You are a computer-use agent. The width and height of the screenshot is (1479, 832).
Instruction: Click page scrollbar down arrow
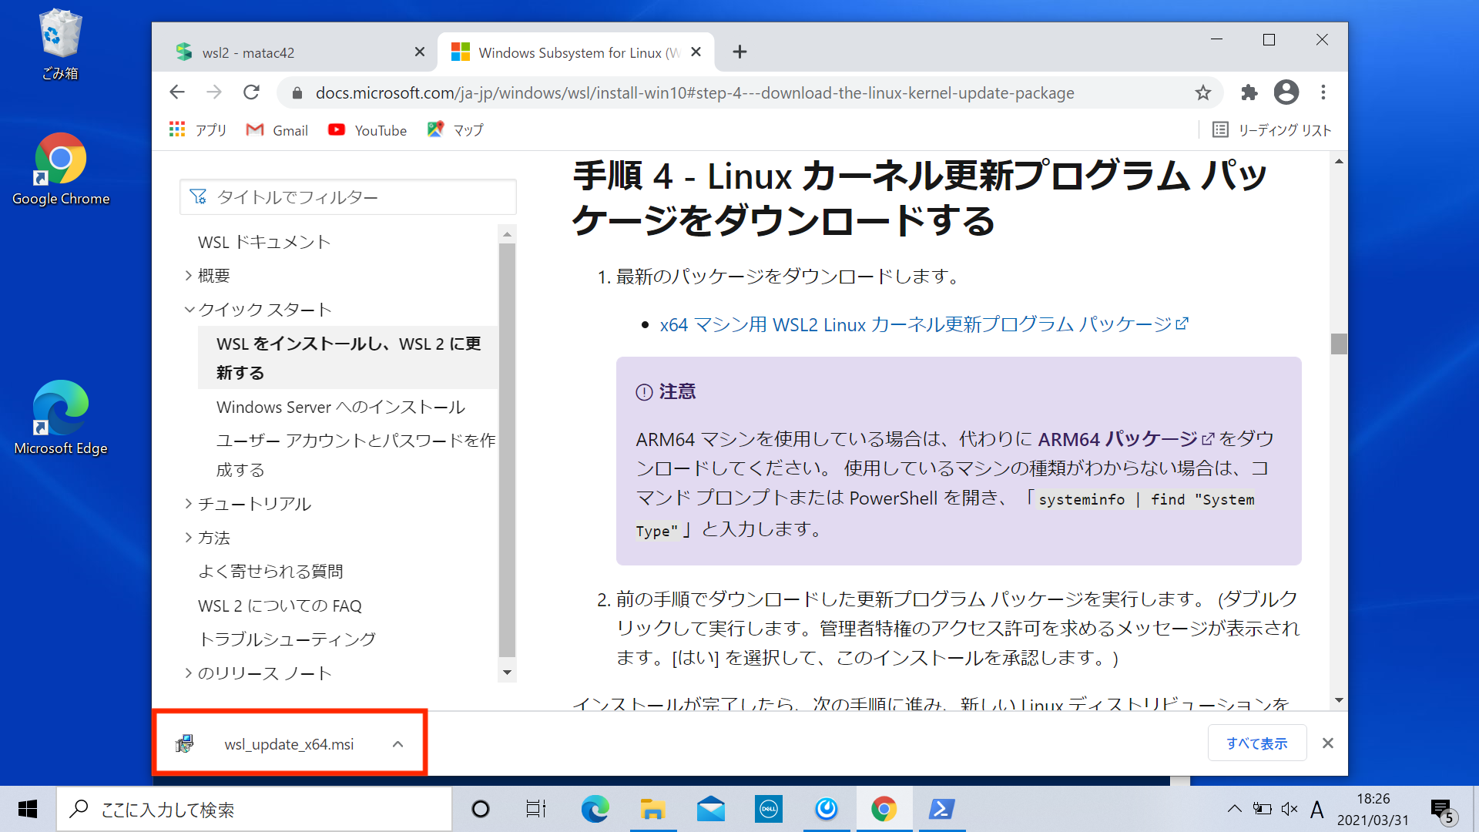click(1339, 700)
